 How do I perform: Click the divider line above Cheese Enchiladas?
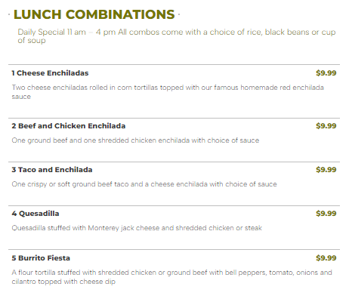pyautogui.click(x=174, y=65)
